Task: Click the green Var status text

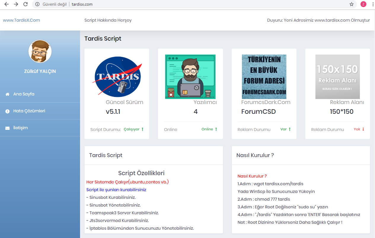Action: (x=284, y=129)
